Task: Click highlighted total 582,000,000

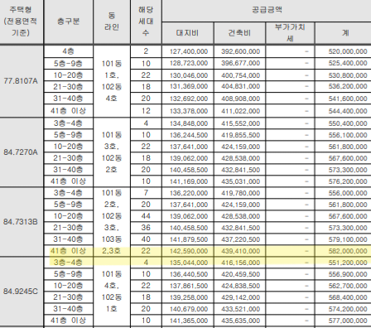Action: coord(348,251)
